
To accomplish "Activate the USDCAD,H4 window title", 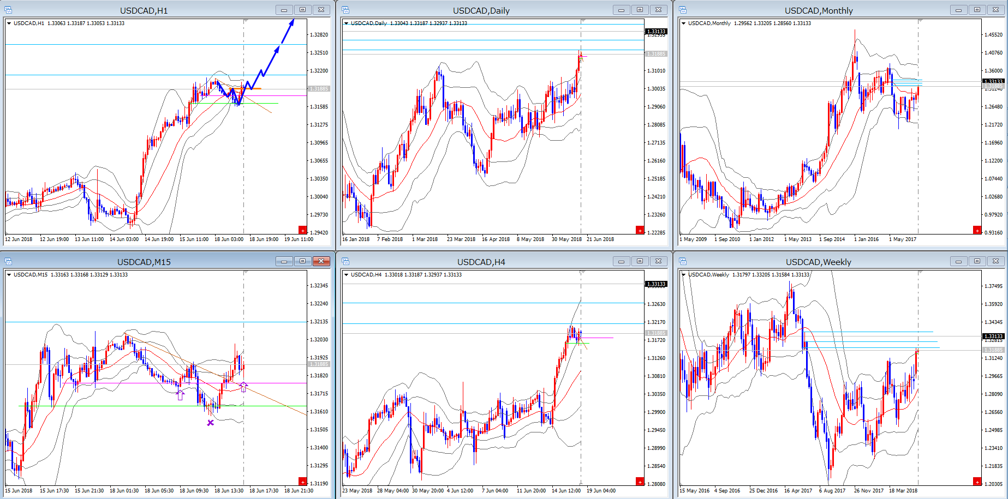I will click(x=481, y=262).
